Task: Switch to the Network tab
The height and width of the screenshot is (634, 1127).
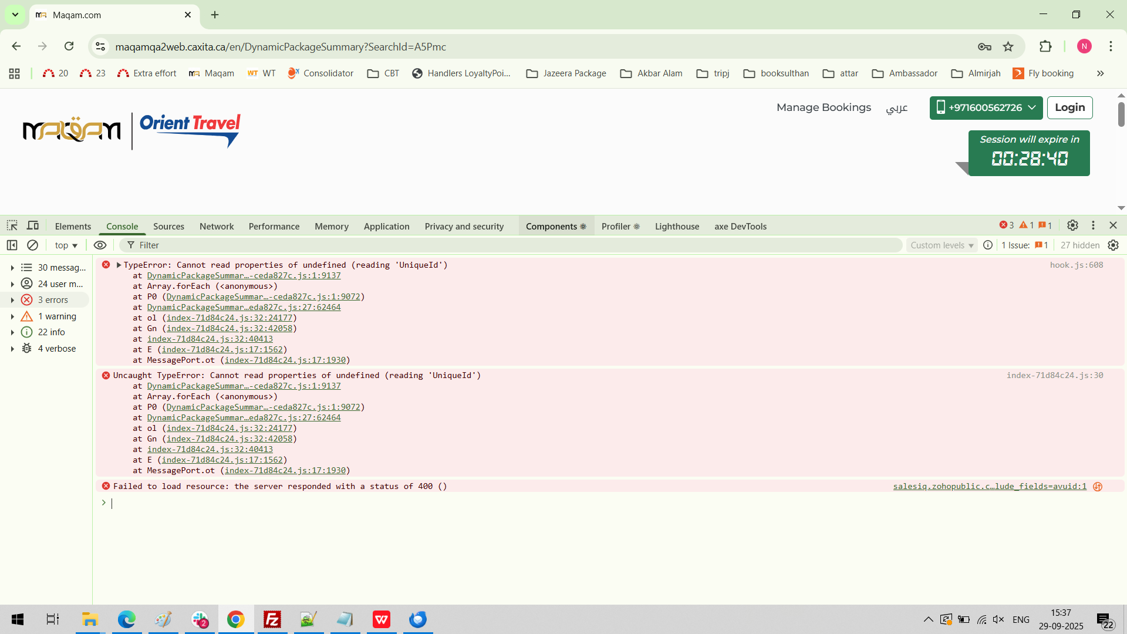Action: [216, 227]
